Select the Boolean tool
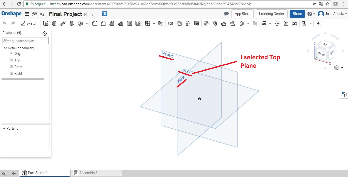Image resolution: width=348 pixels, height=177 pixels. point(171,23)
